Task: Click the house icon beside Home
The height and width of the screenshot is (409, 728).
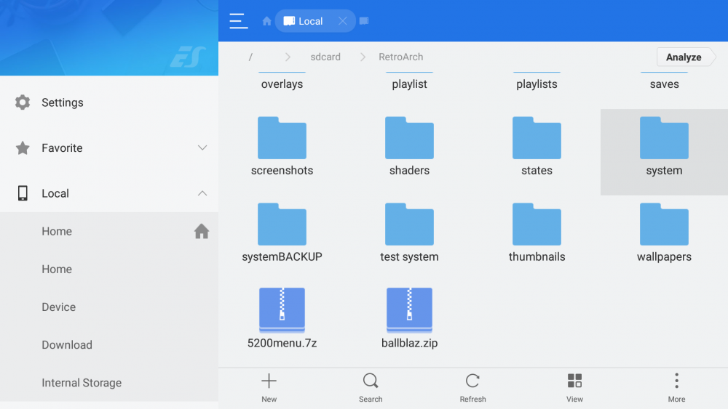Action: click(202, 231)
